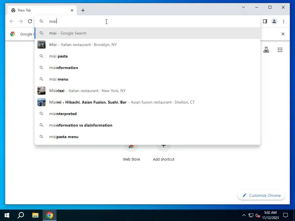Click the Misi restaurant thumbnail image
The height and width of the screenshot is (221, 295).
41,45
